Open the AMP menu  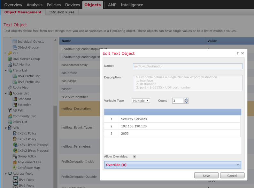[x=112, y=5]
